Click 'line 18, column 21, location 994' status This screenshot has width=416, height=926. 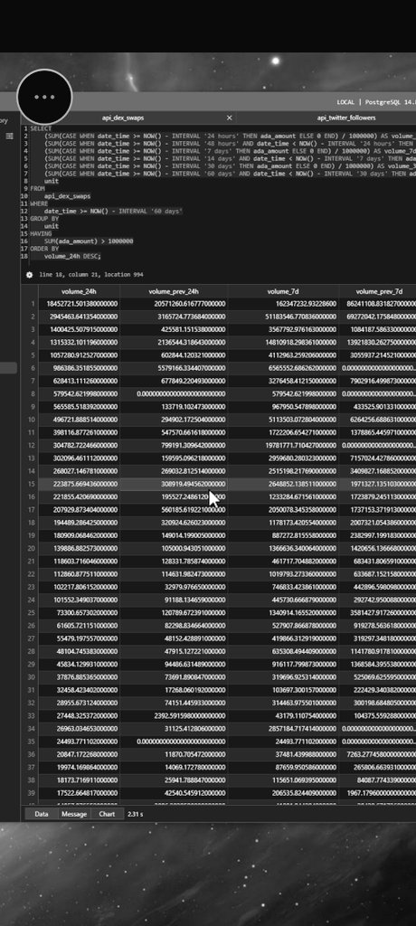[91, 275]
